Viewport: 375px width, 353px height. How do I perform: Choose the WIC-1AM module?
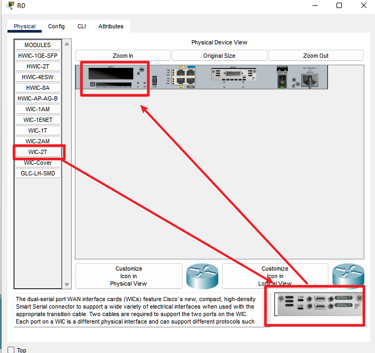pos(38,109)
